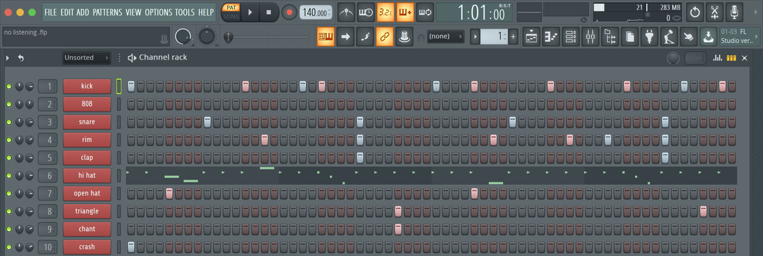The height and width of the screenshot is (256, 763).
Task: Expand the pattern selector arrow
Action: [x=474, y=37]
